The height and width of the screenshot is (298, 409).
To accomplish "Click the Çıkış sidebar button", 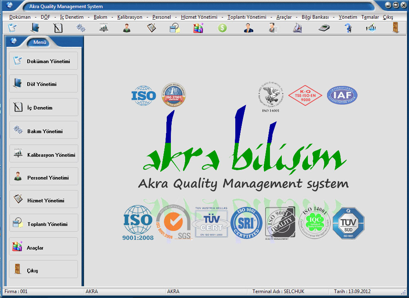I will [x=43, y=269].
